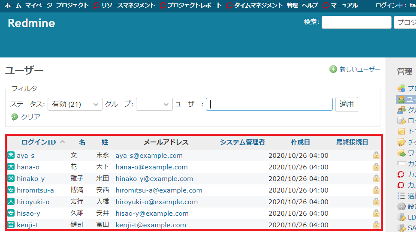Click the settings gear icon in sidebar
Viewport: 416px width, 232px height.
401,206
